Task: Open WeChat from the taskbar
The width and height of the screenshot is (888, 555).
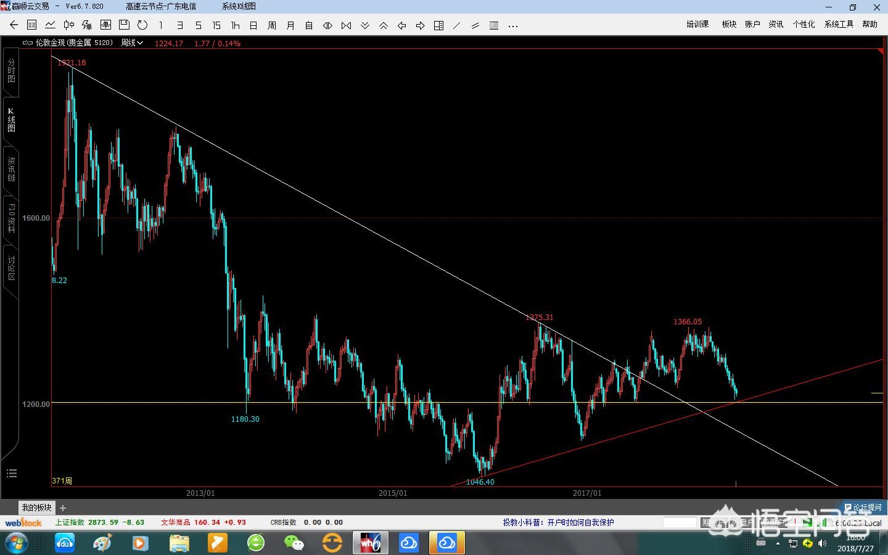Action: (294, 543)
